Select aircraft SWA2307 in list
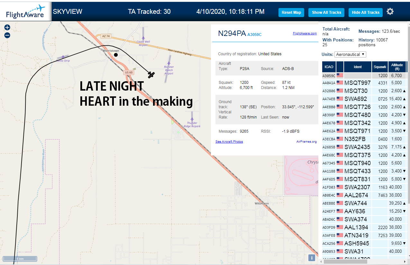 (364, 187)
